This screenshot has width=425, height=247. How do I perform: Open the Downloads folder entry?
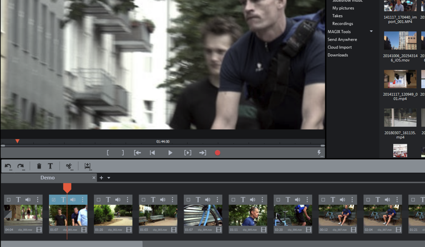[338, 55]
